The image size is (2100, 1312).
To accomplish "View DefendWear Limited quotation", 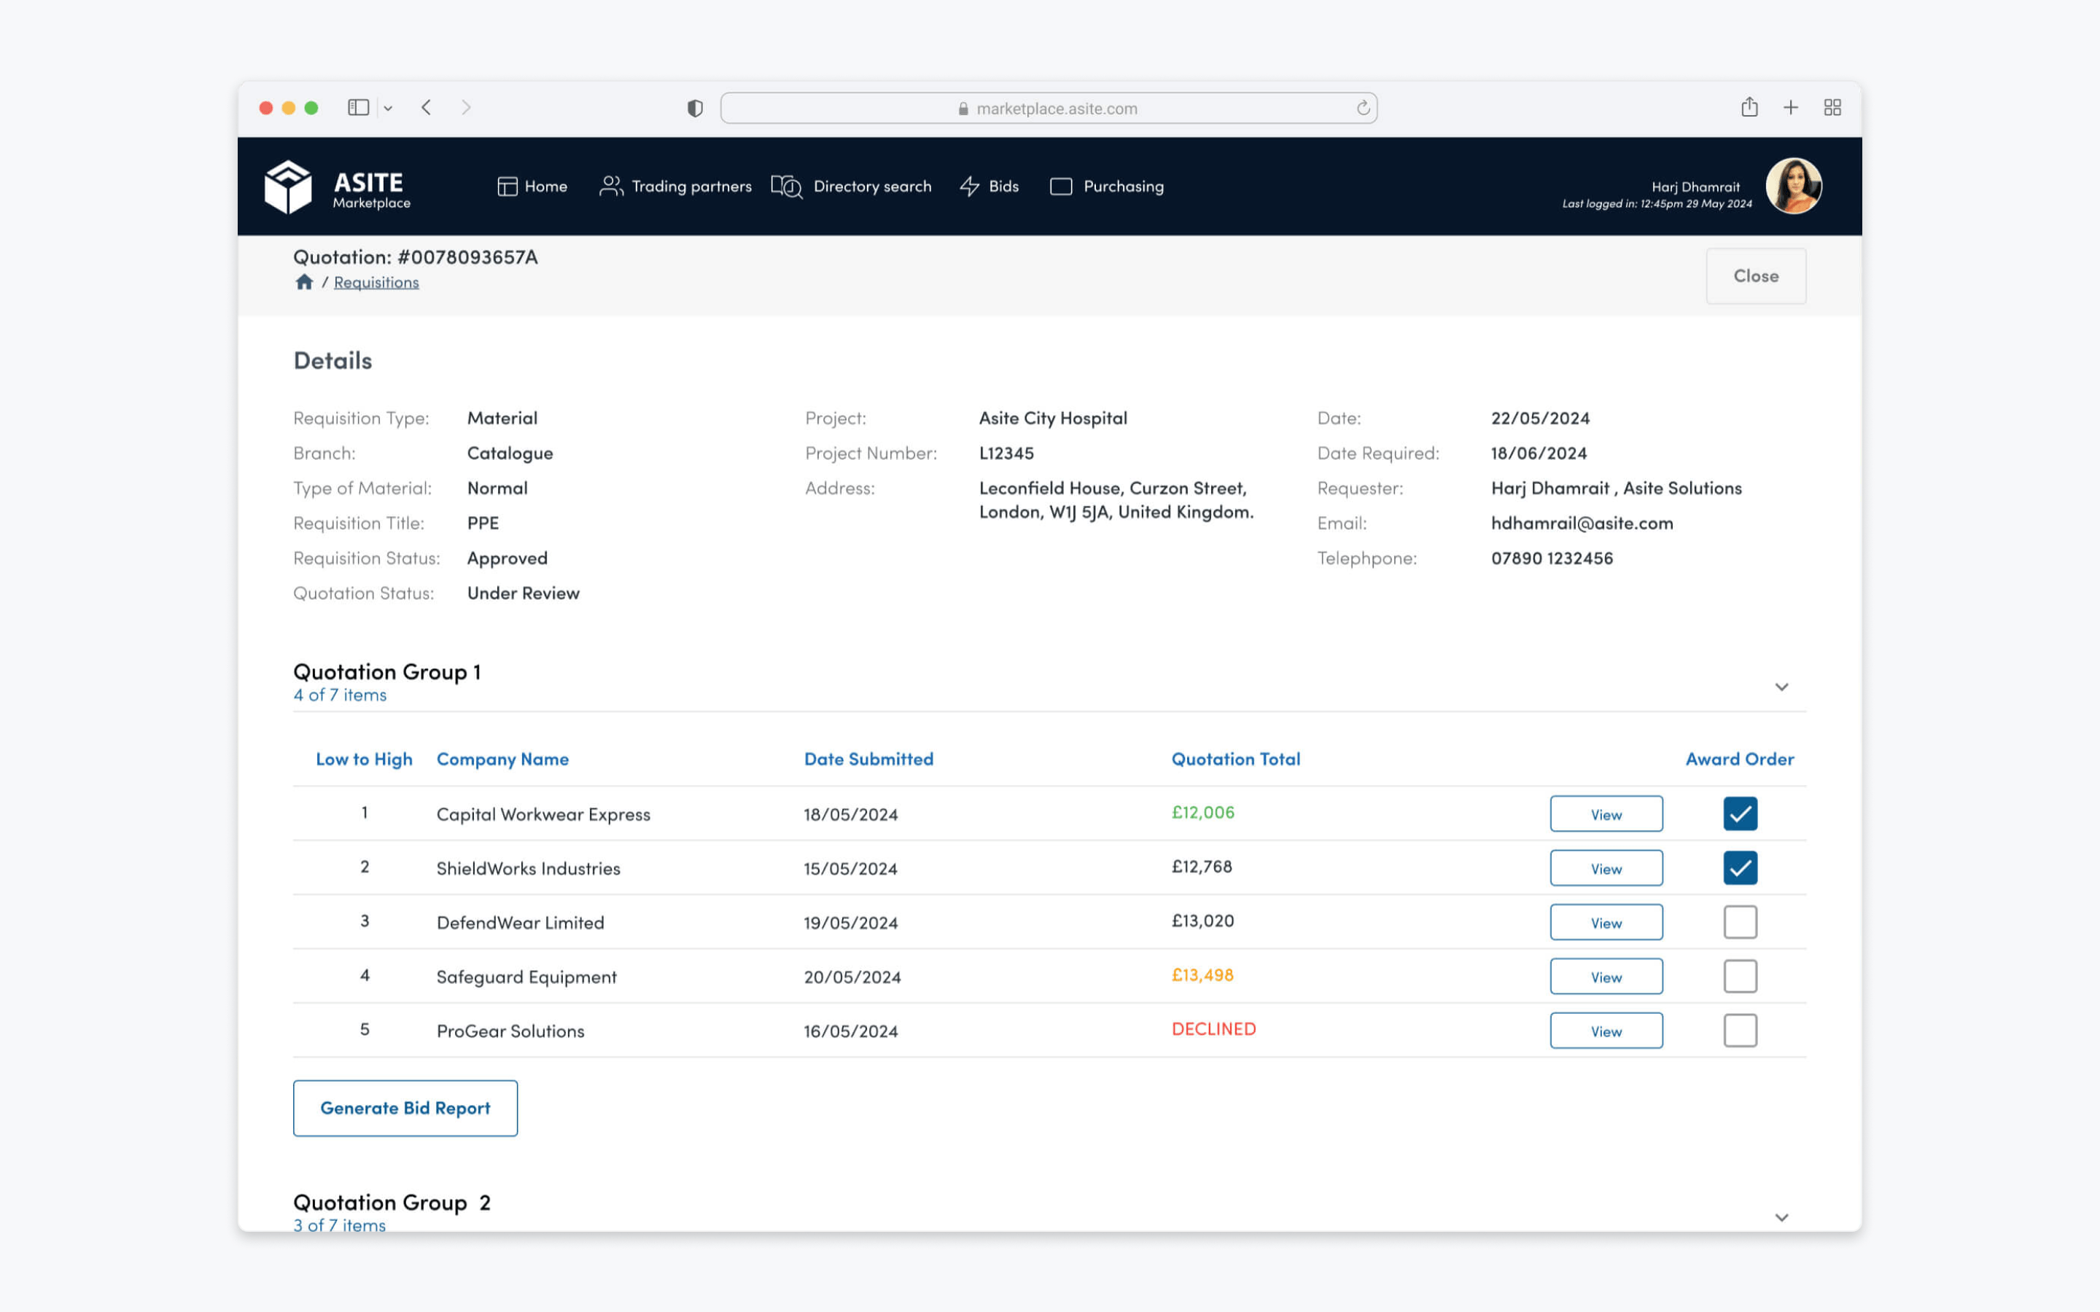I will [1606, 922].
